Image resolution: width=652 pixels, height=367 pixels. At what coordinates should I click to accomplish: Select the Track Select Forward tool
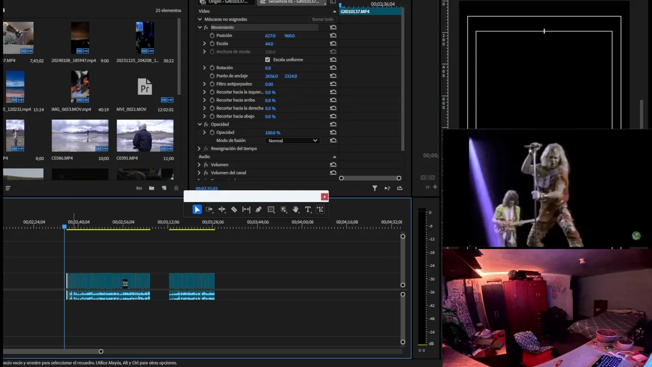[209, 209]
